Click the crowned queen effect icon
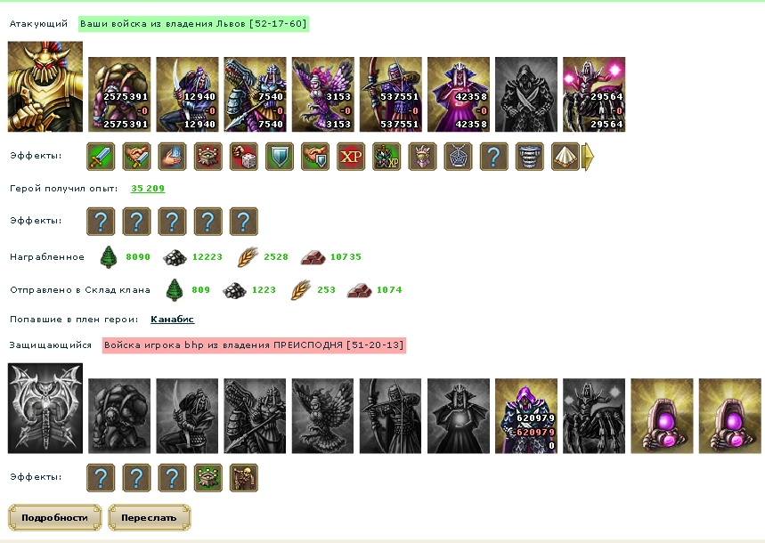 coord(422,157)
